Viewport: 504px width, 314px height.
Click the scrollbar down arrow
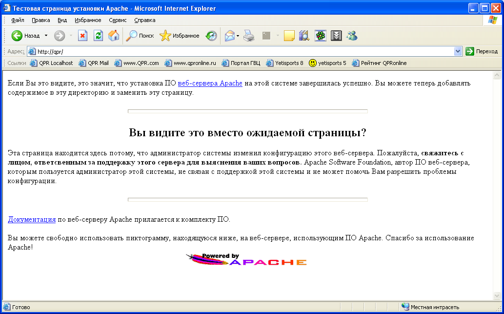(x=497, y=296)
